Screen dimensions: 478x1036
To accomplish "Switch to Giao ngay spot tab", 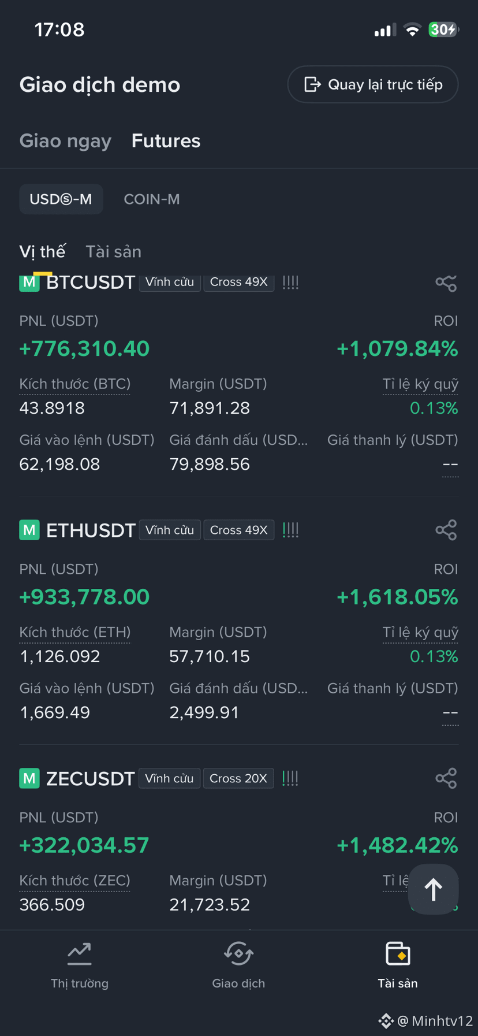I will tap(65, 141).
